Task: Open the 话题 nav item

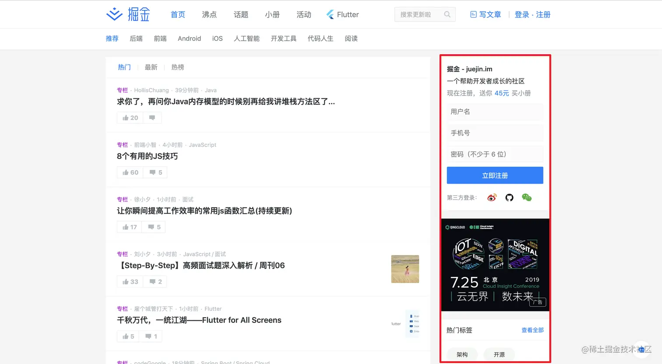Action: click(241, 14)
